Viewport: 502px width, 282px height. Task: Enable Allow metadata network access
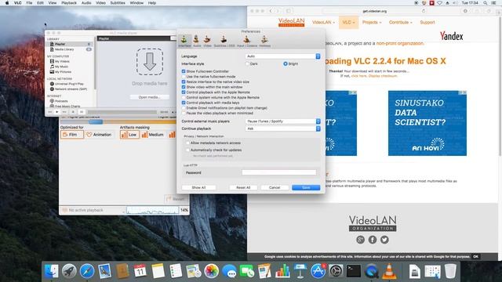(x=187, y=143)
